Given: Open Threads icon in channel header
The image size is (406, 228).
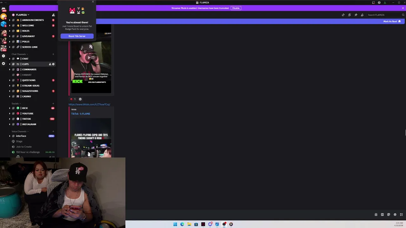Looking at the screenshot, I should [x=343, y=15].
